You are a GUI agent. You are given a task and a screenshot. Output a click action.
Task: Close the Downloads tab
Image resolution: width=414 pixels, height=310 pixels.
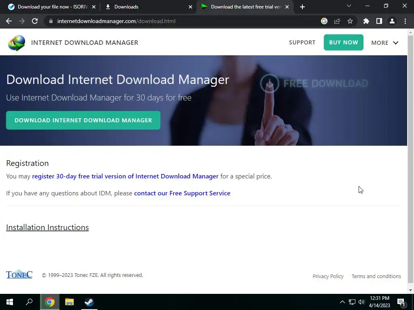190,7
